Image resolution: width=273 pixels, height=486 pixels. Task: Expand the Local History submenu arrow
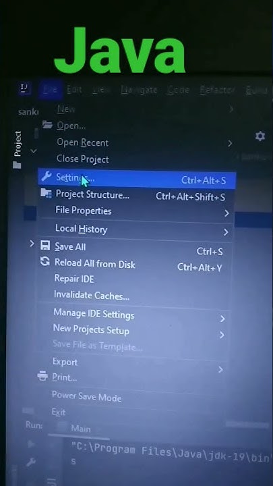tap(226, 232)
